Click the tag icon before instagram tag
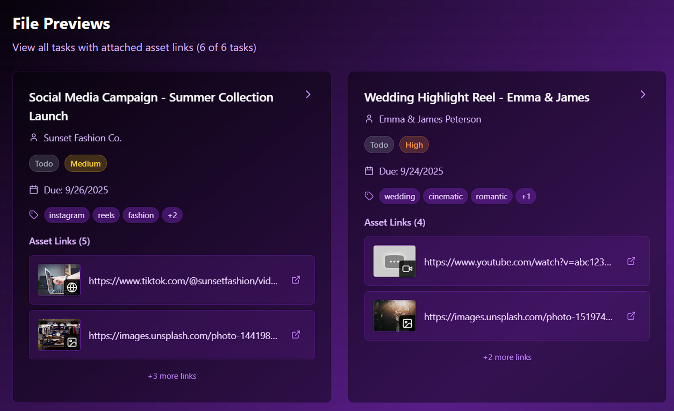The height and width of the screenshot is (411, 674). tap(34, 215)
